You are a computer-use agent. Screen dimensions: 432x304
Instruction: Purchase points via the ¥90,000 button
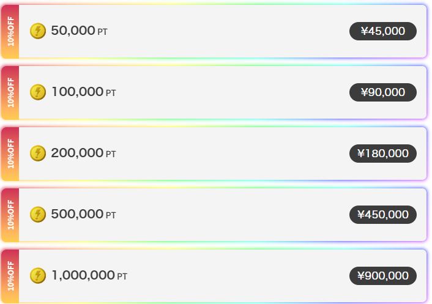tap(383, 92)
